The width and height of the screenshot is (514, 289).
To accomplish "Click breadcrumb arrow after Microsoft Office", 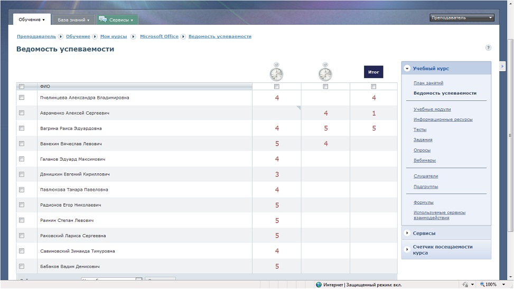I will coord(183,37).
